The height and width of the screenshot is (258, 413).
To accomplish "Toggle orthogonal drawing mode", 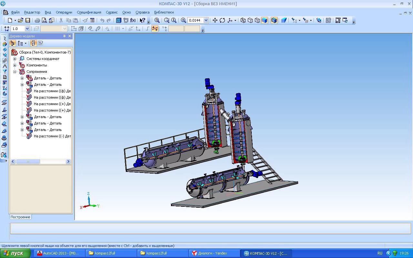I will coord(148,29).
